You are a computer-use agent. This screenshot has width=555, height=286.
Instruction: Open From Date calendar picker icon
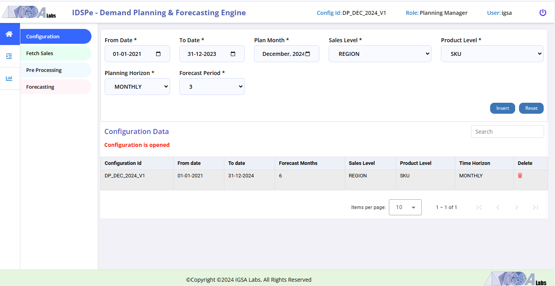[158, 54]
